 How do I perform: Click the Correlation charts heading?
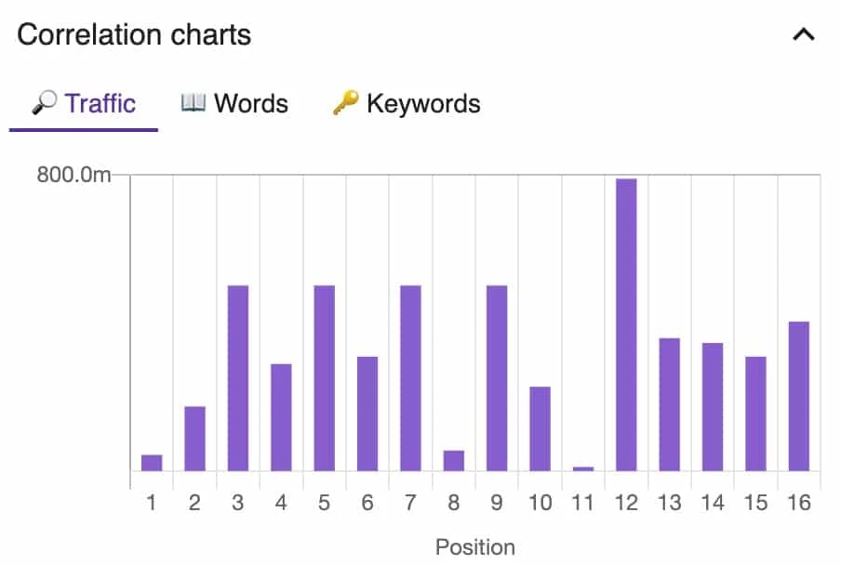pyautogui.click(x=134, y=34)
